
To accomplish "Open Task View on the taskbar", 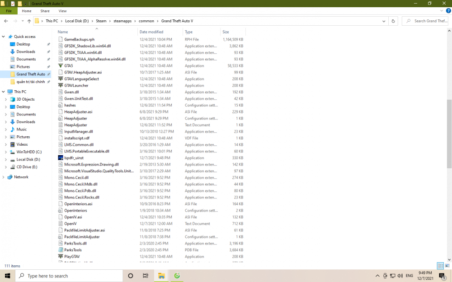I will click(146, 276).
